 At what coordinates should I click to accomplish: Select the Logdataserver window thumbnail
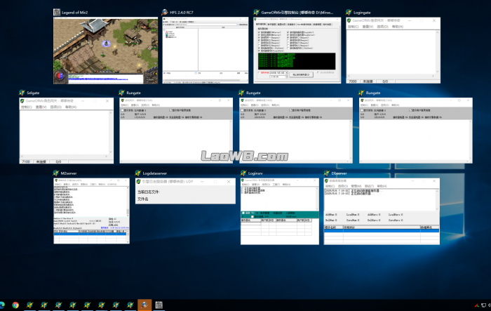coord(185,191)
